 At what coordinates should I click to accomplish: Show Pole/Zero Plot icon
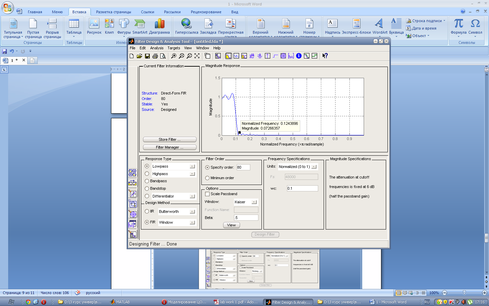click(283, 56)
